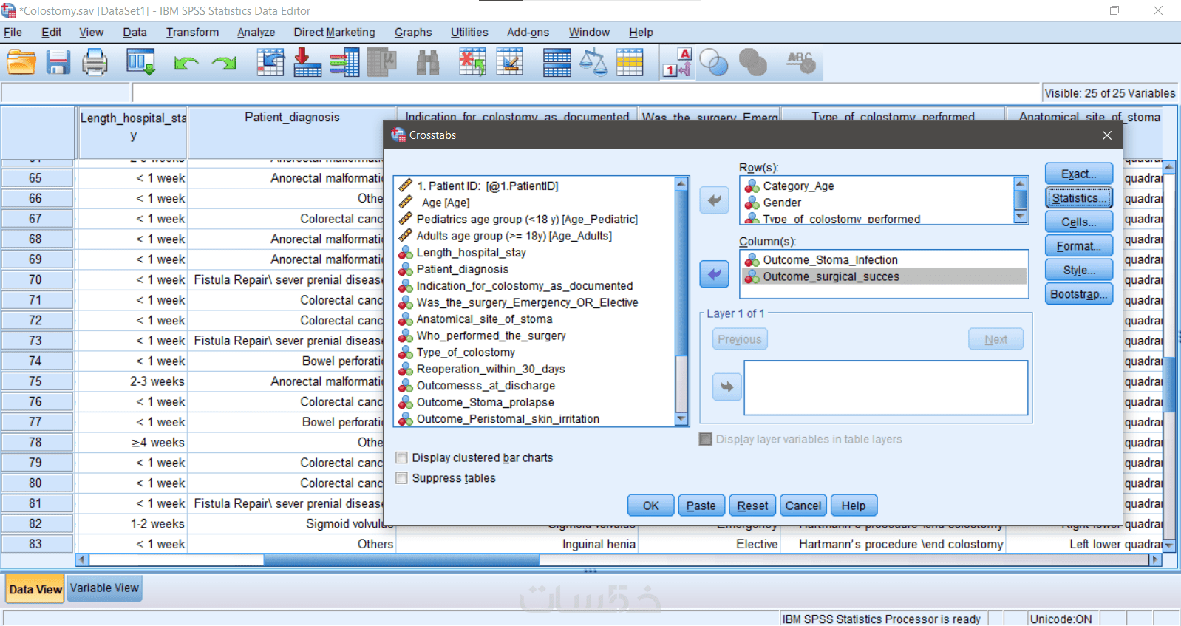Image resolution: width=1181 pixels, height=626 pixels.
Task: Recall recently used dialogs
Action: pyautogui.click(x=140, y=62)
